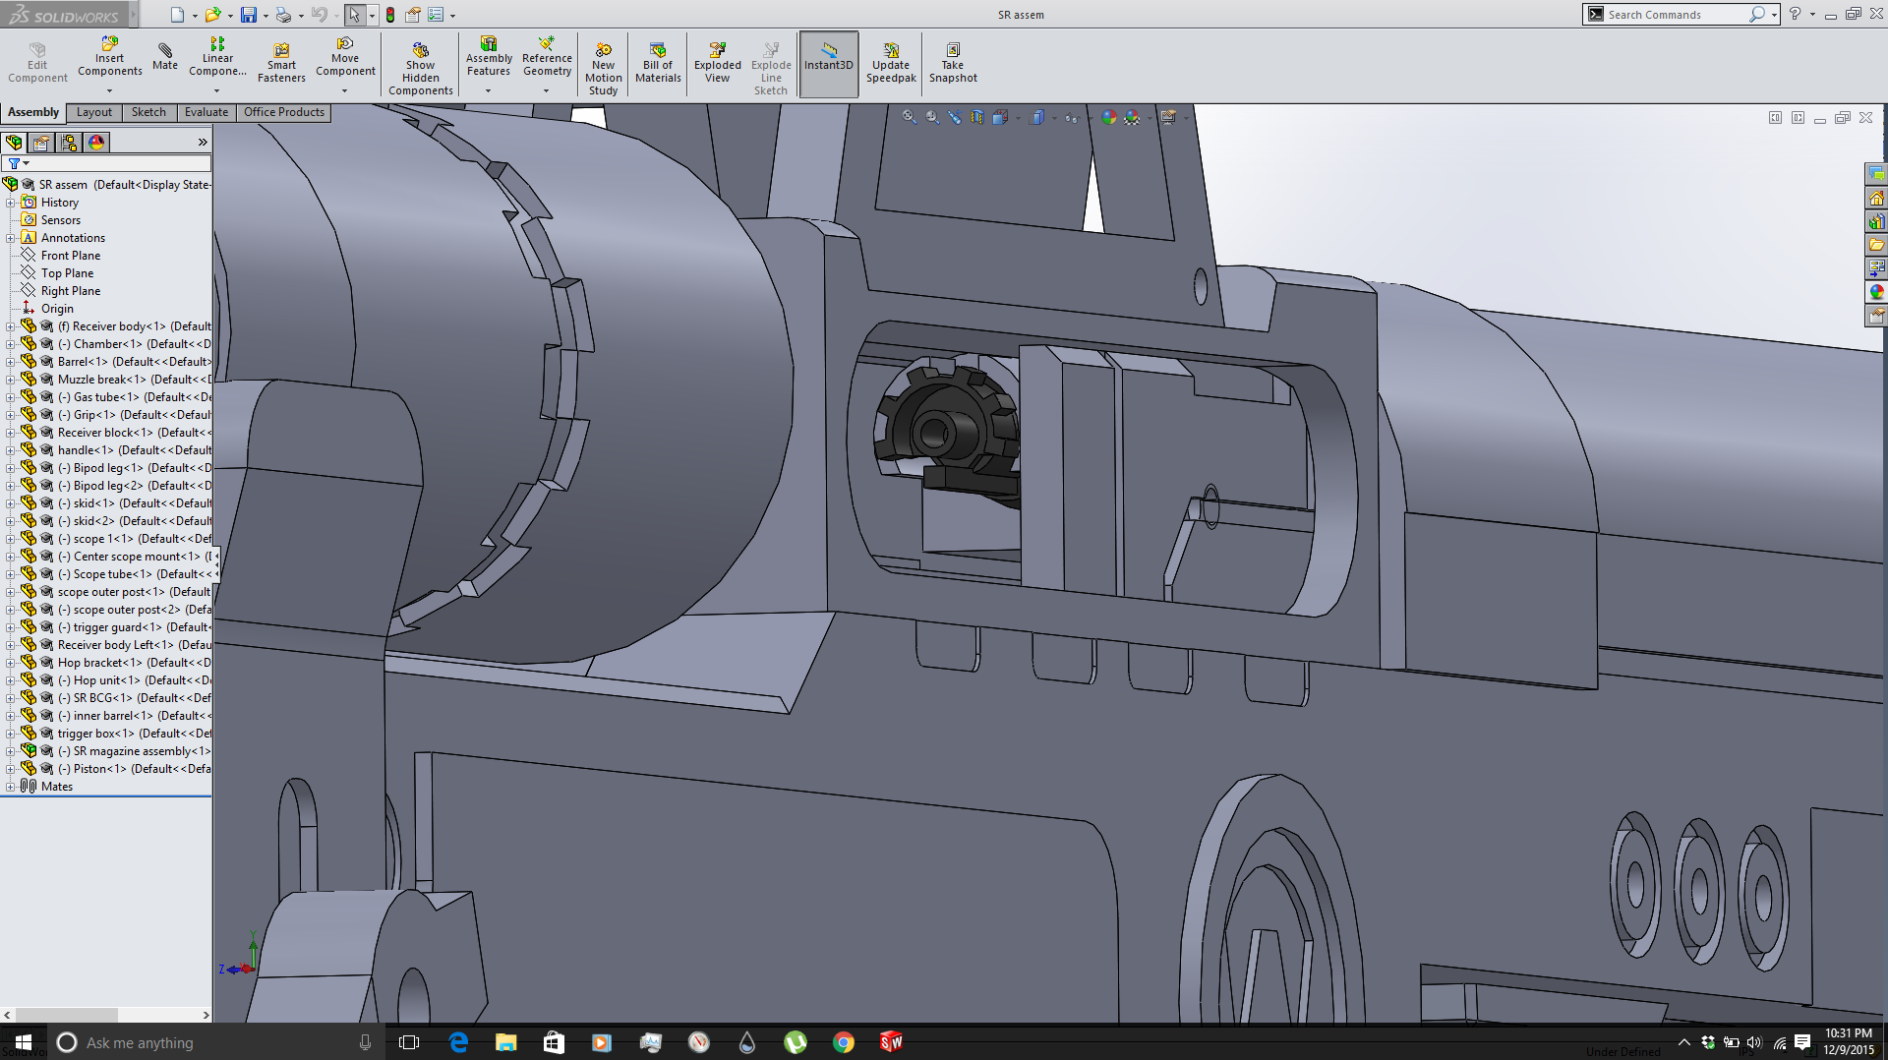Open the Assembly Features dropdown arrow

click(488, 91)
